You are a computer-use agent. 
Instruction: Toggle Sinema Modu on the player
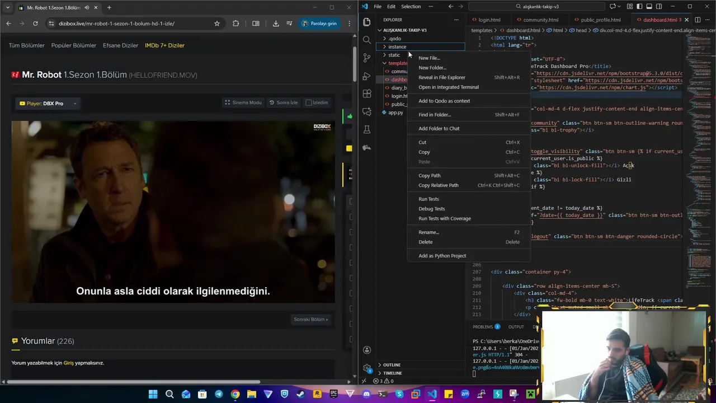coord(243,102)
